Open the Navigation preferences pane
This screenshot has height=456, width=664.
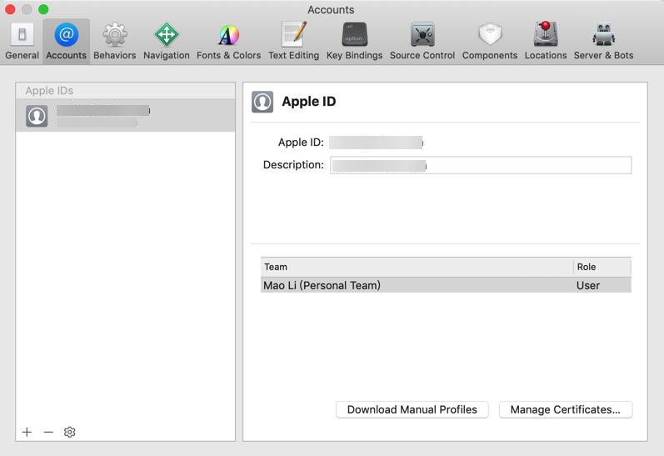(x=166, y=42)
